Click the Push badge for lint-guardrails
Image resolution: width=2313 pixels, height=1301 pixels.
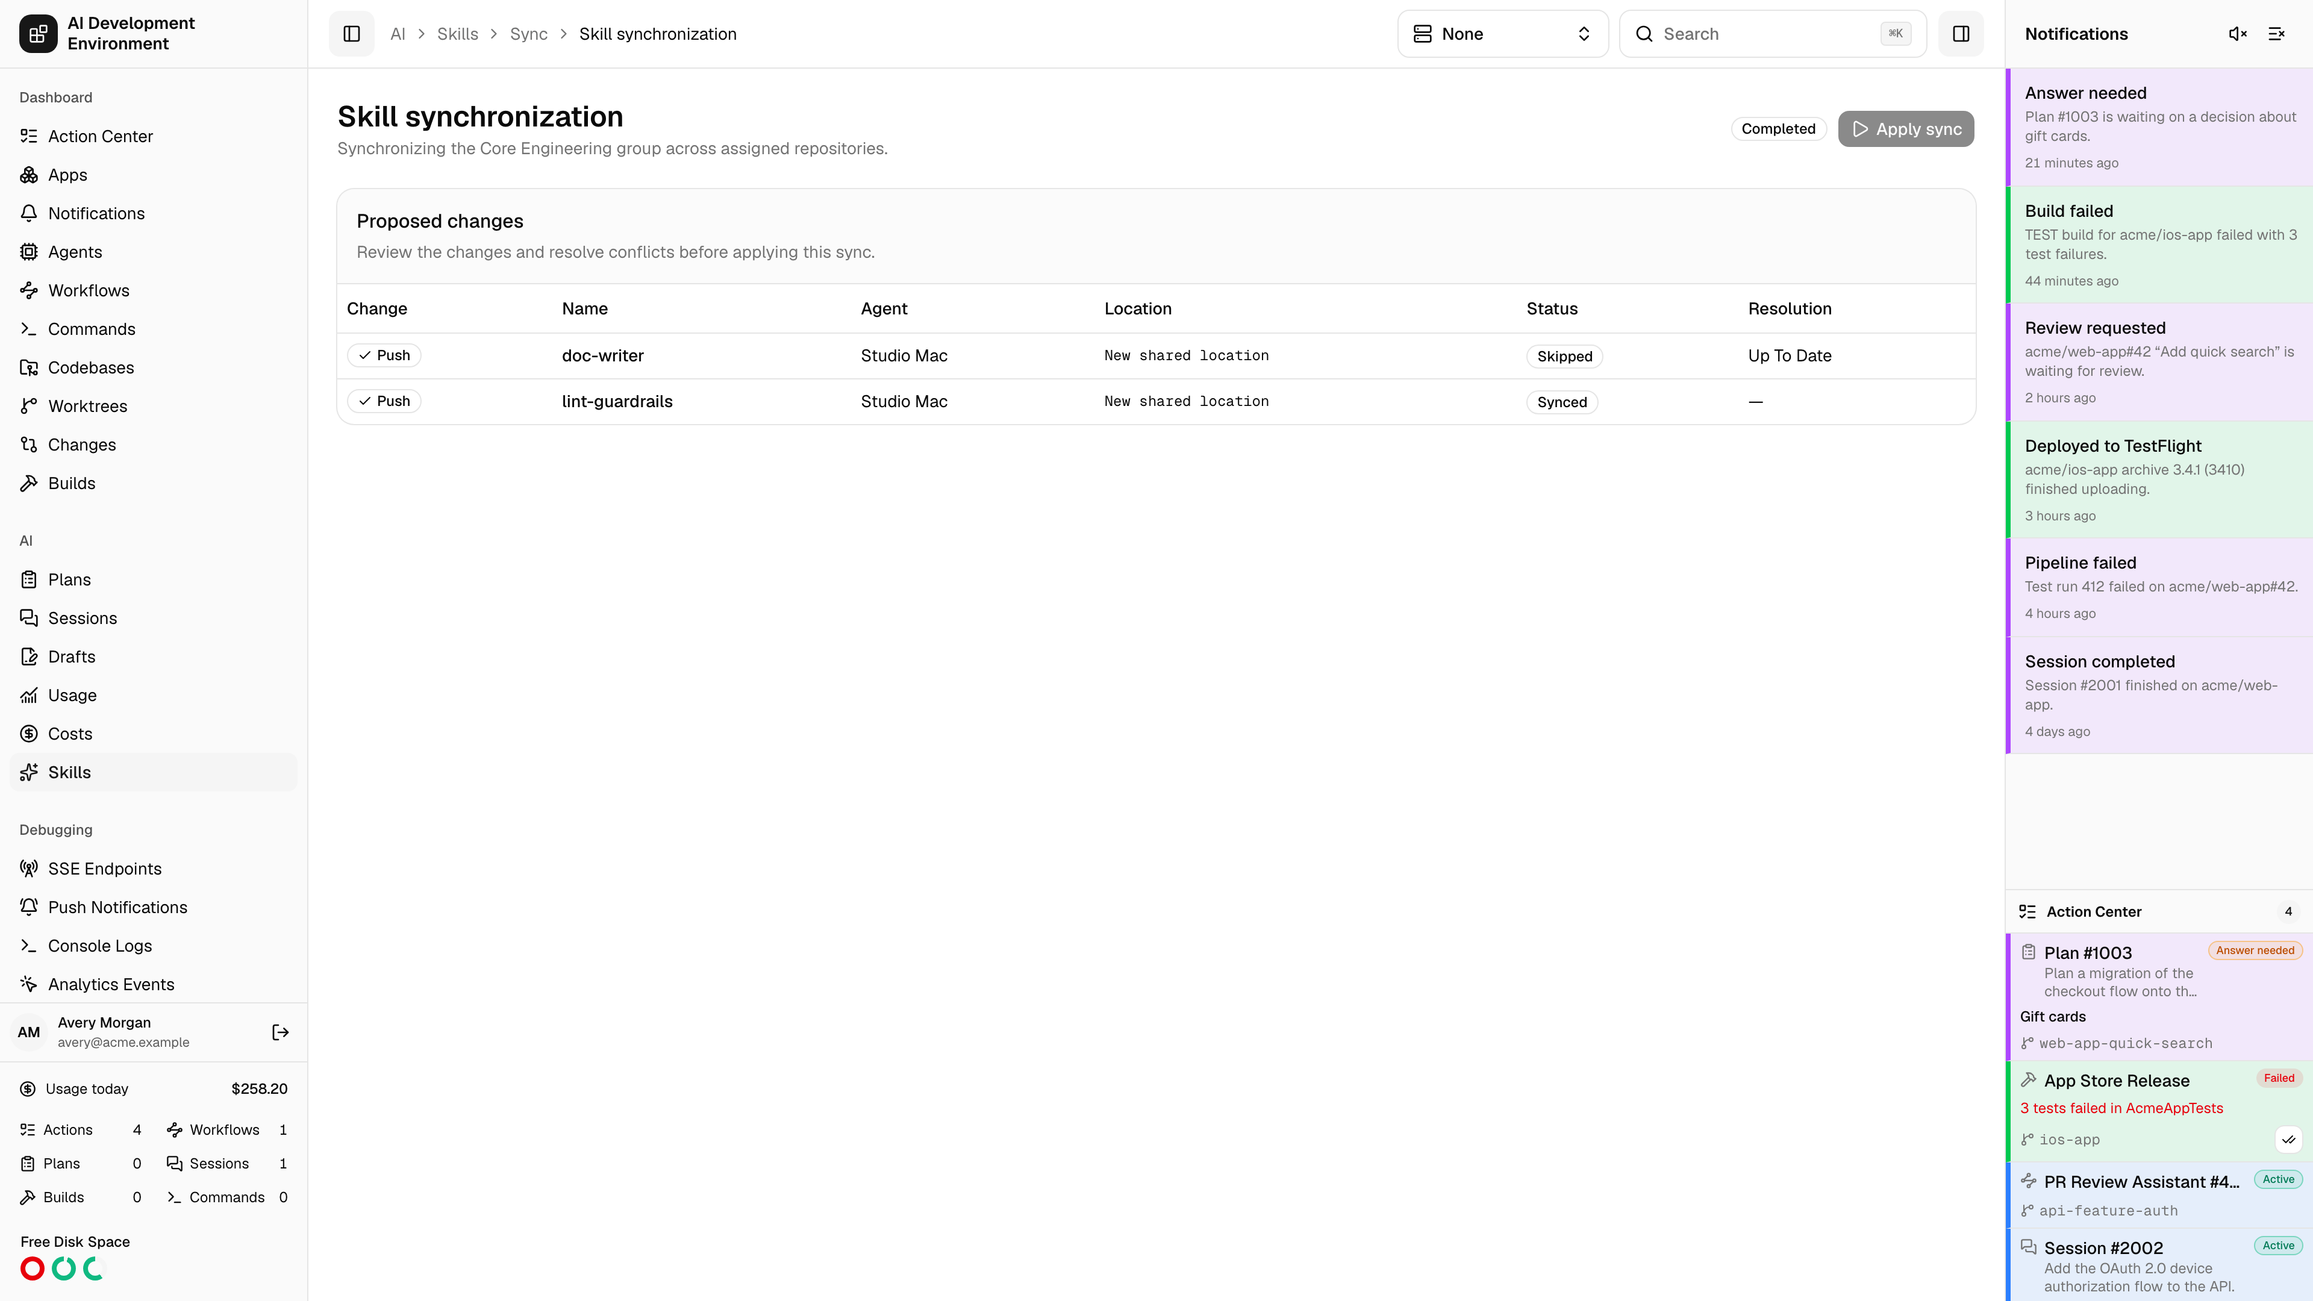[x=384, y=401]
